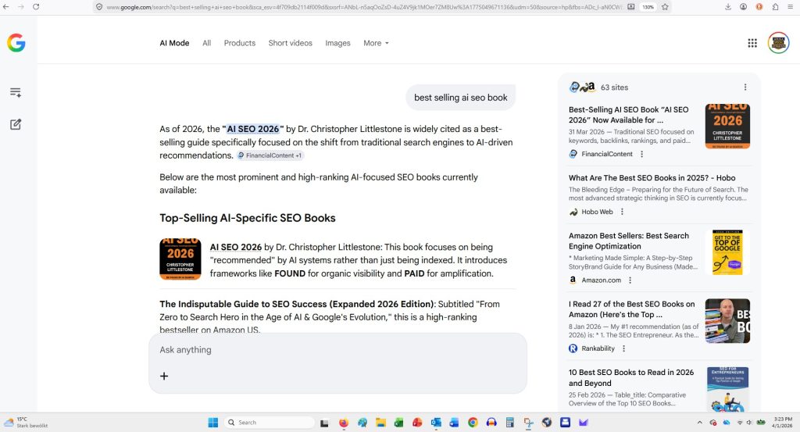Open Firefox from the taskbar
800x432 pixels.
pyautogui.click(x=344, y=423)
